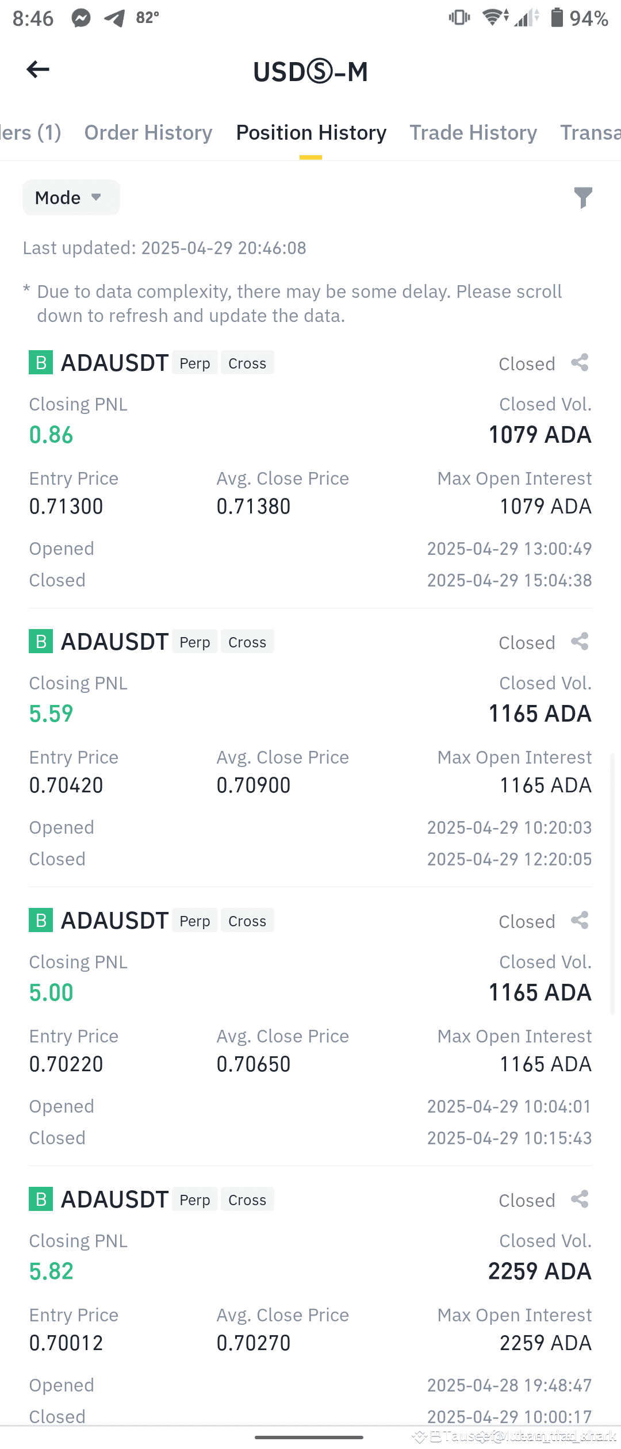Switch to Trade History tab

tap(473, 133)
